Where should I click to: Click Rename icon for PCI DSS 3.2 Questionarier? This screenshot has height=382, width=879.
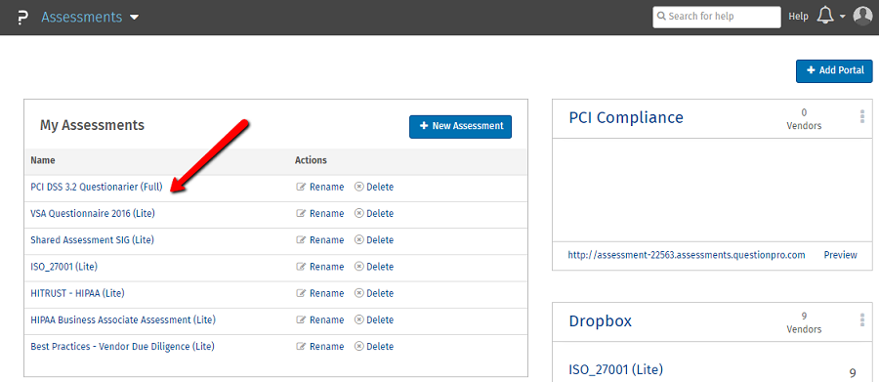coord(301,187)
